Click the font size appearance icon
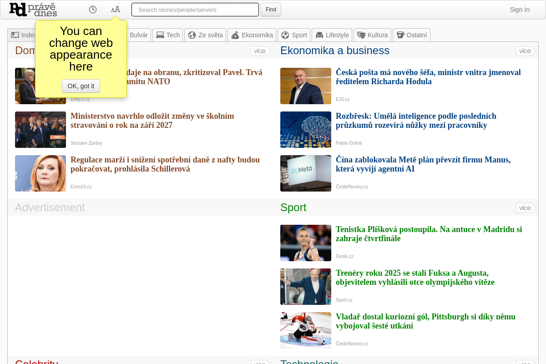 tap(116, 10)
